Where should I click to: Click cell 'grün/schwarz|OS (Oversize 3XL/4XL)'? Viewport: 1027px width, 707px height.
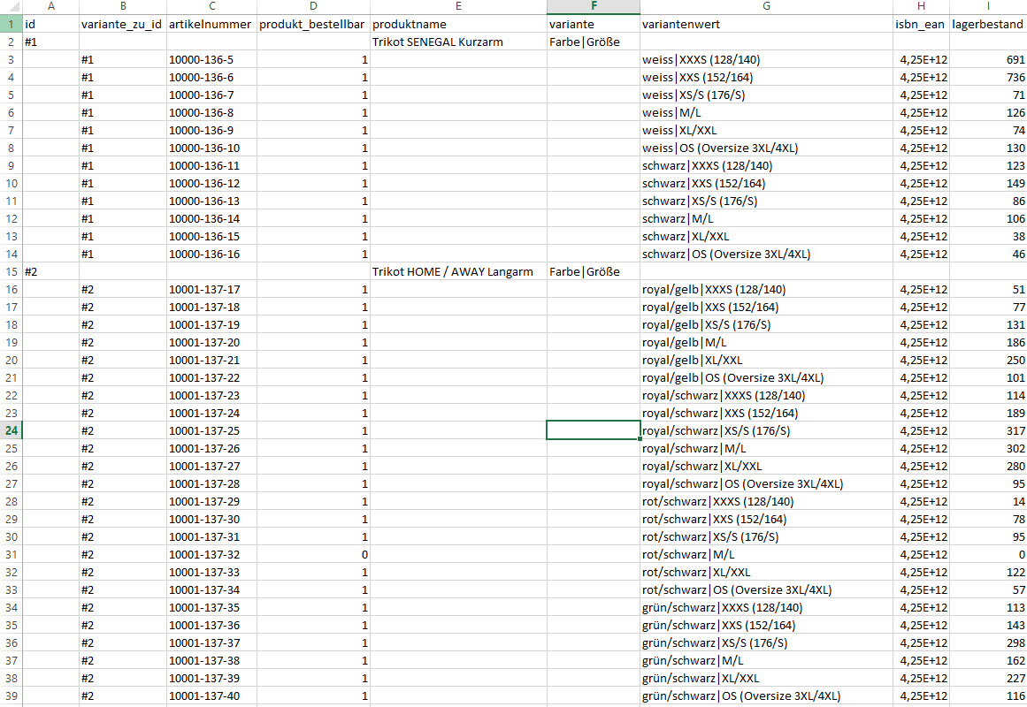[766, 696]
